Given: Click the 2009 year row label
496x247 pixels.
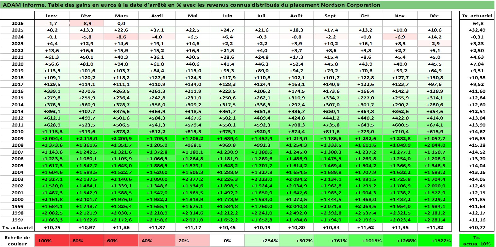Looking at the screenshot, I should 17,138.
